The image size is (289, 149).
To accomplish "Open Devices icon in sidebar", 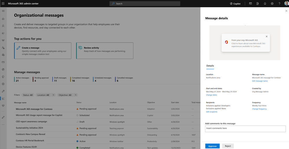I will point(3,33).
